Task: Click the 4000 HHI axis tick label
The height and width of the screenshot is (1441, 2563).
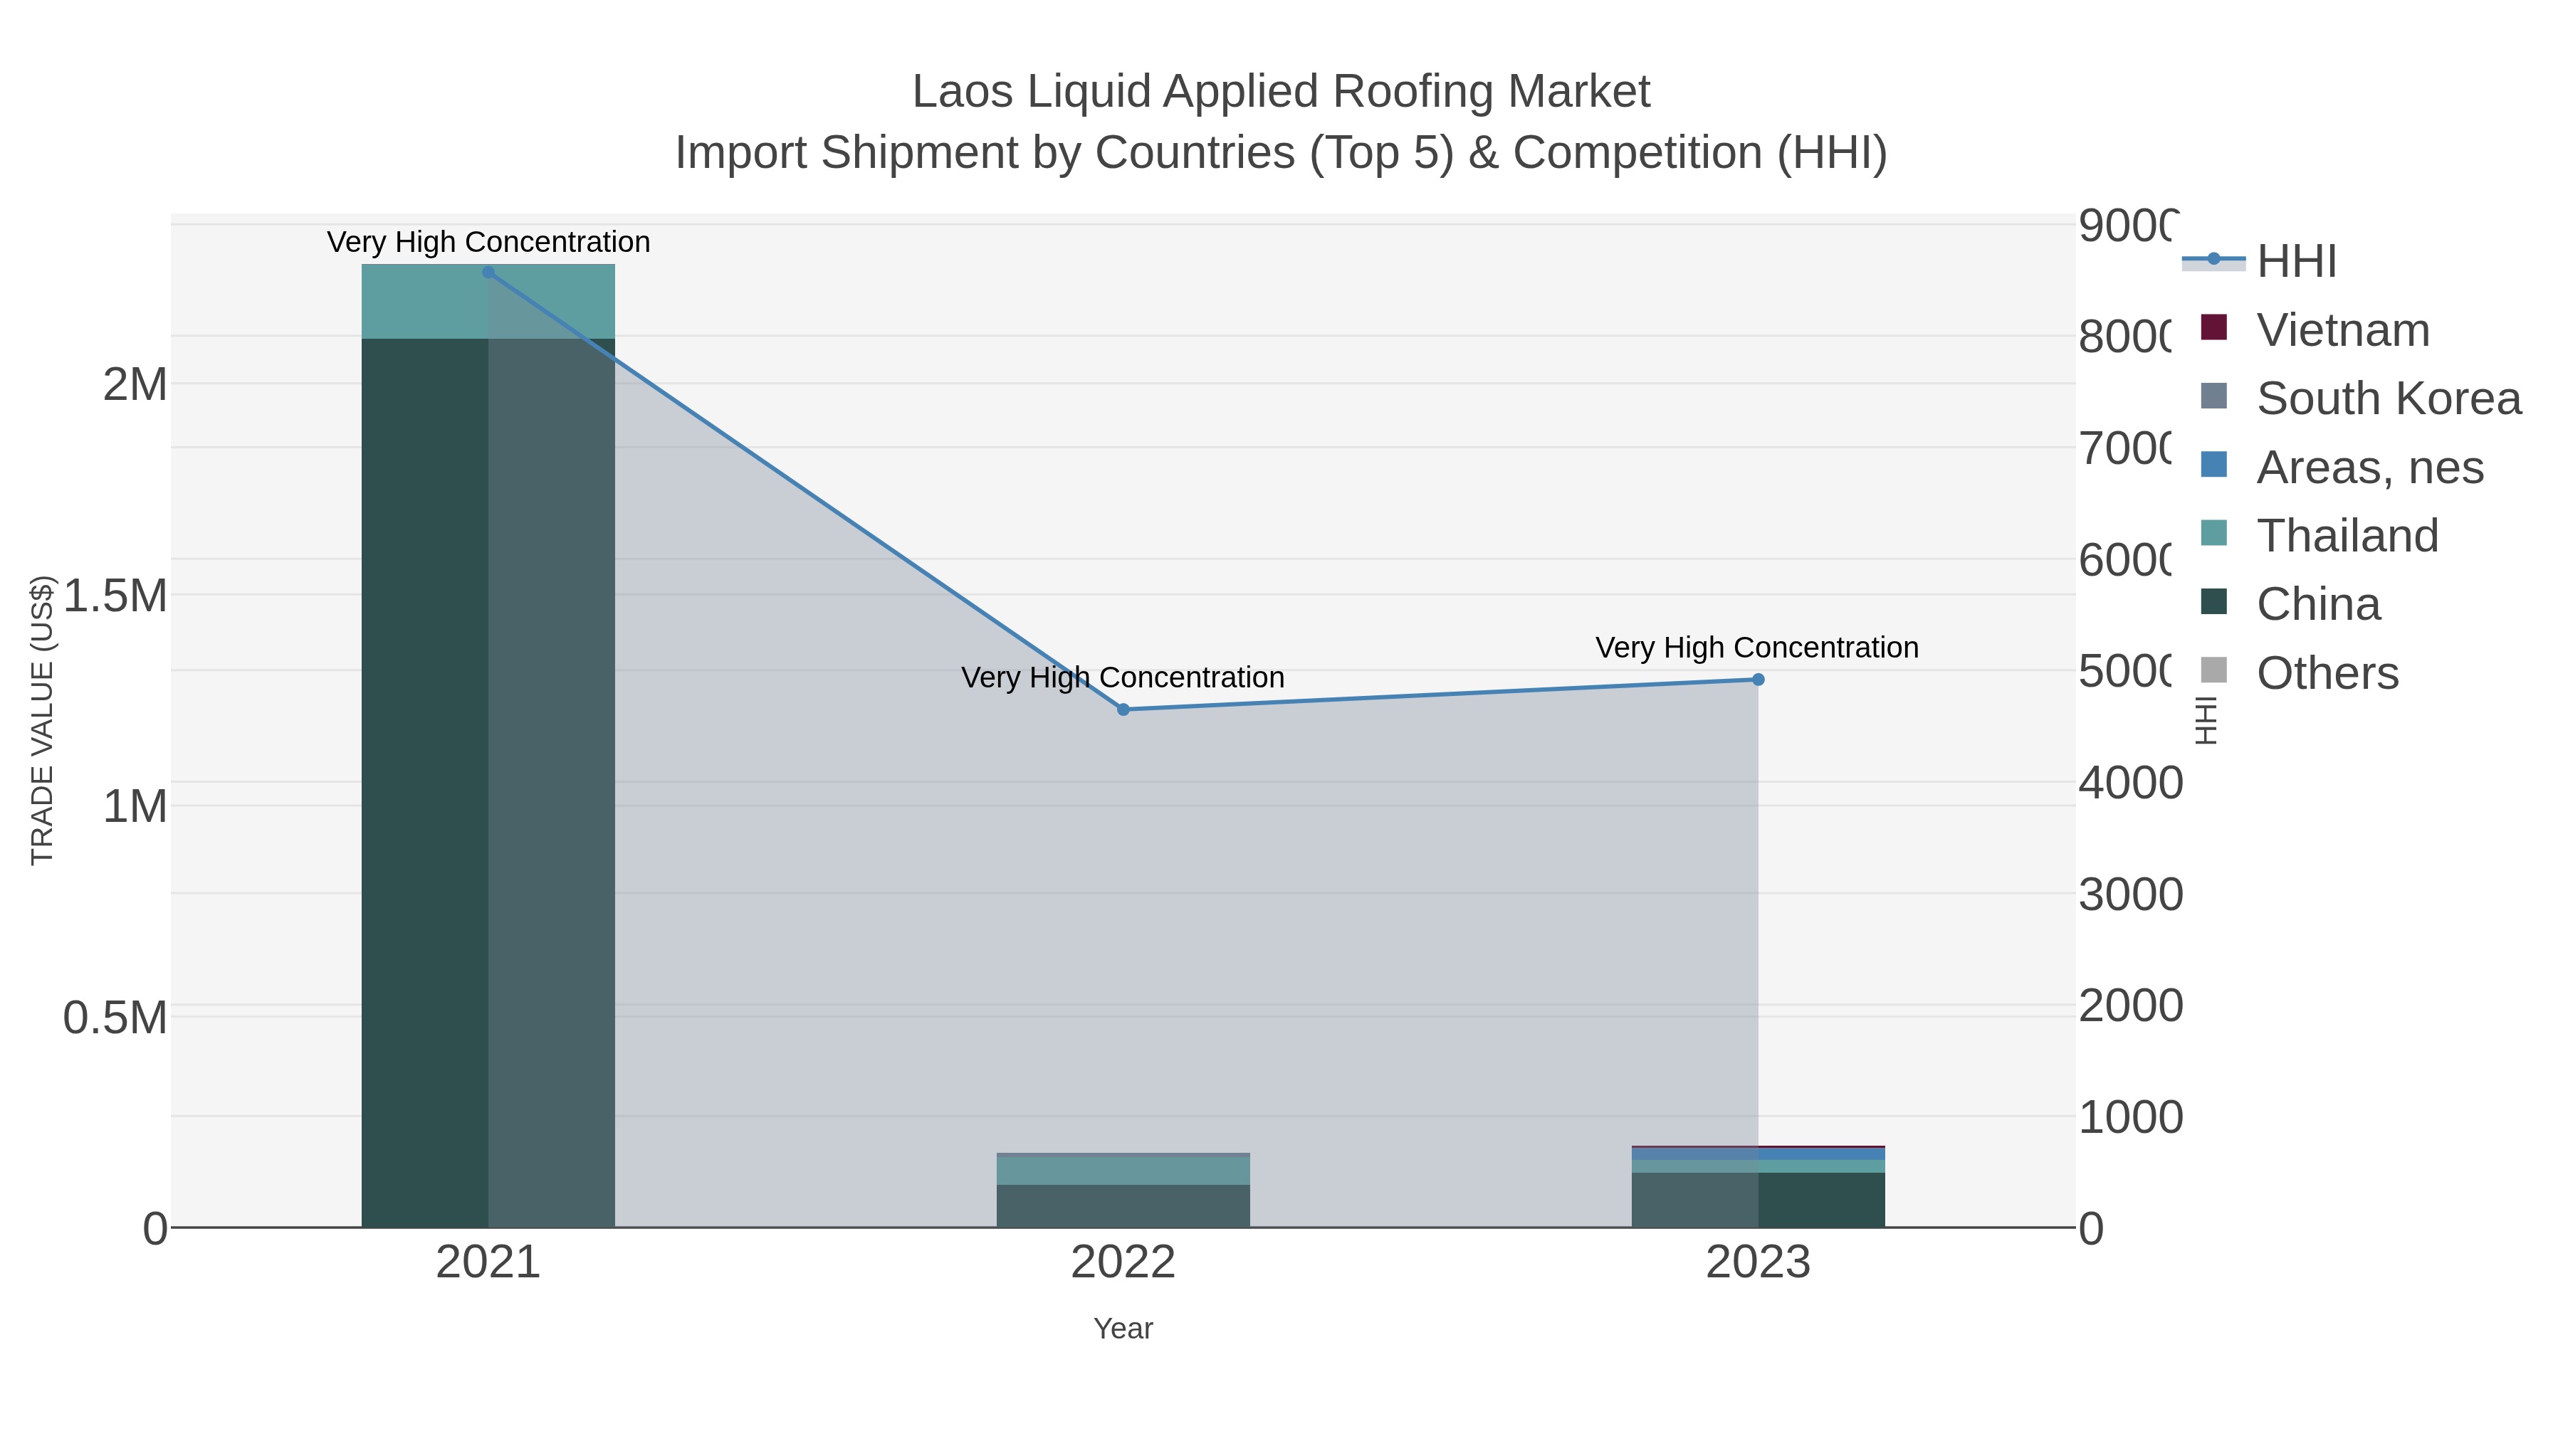Action: pos(2131,783)
